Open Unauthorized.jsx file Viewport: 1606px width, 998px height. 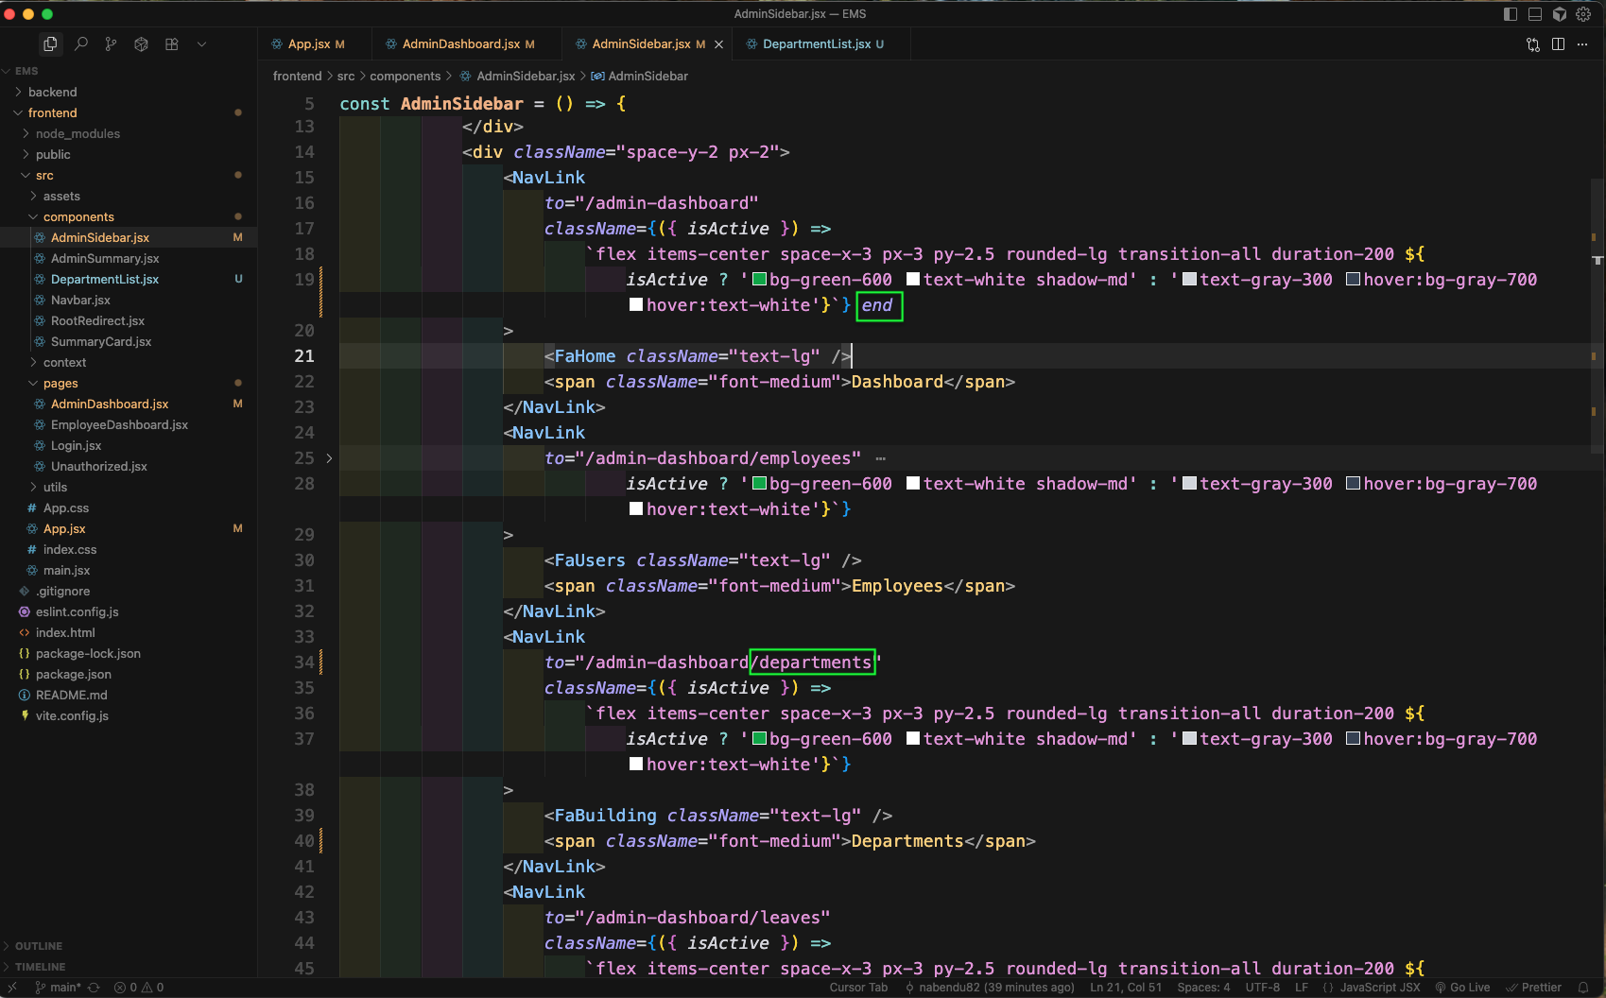point(129,466)
